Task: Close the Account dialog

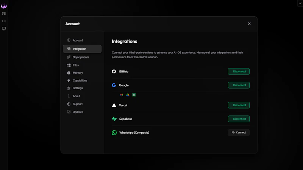Action: pyautogui.click(x=249, y=23)
